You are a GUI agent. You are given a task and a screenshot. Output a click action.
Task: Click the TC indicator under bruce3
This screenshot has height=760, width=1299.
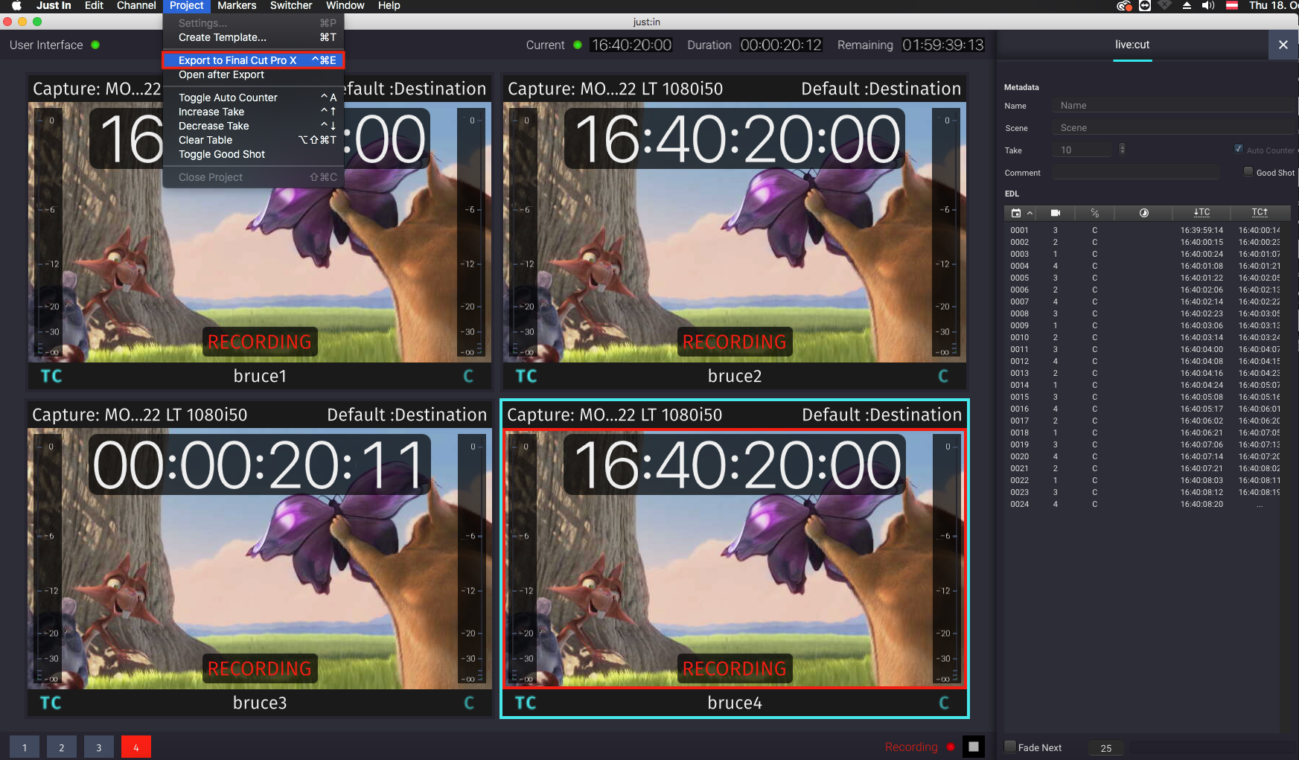point(51,703)
